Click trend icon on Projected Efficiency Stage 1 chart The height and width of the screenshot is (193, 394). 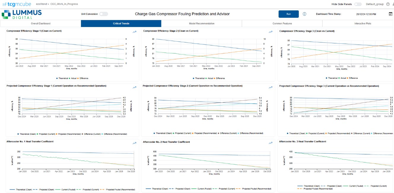click(x=134, y=87)
